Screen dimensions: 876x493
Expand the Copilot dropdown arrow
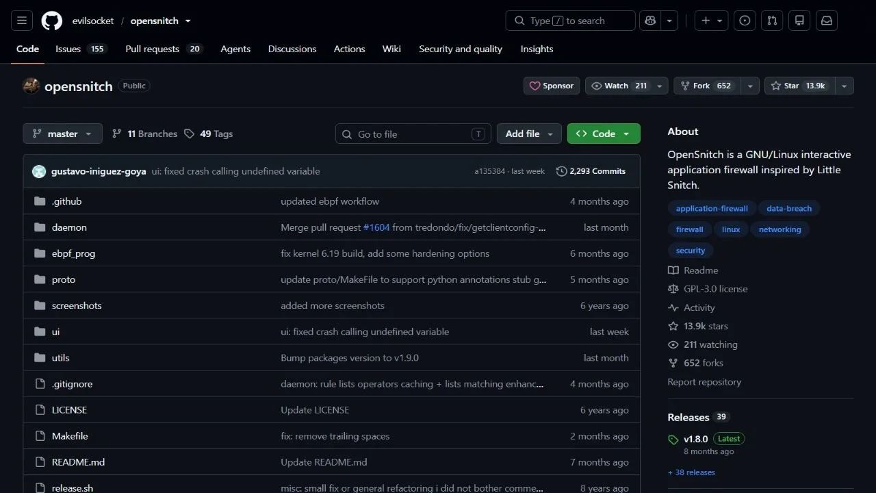(669, 21)
